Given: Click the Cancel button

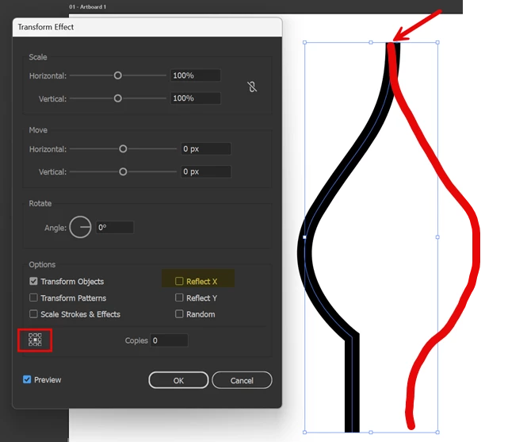Looking at the screenshot, I should pyautogui.click(x=242, y=380).
